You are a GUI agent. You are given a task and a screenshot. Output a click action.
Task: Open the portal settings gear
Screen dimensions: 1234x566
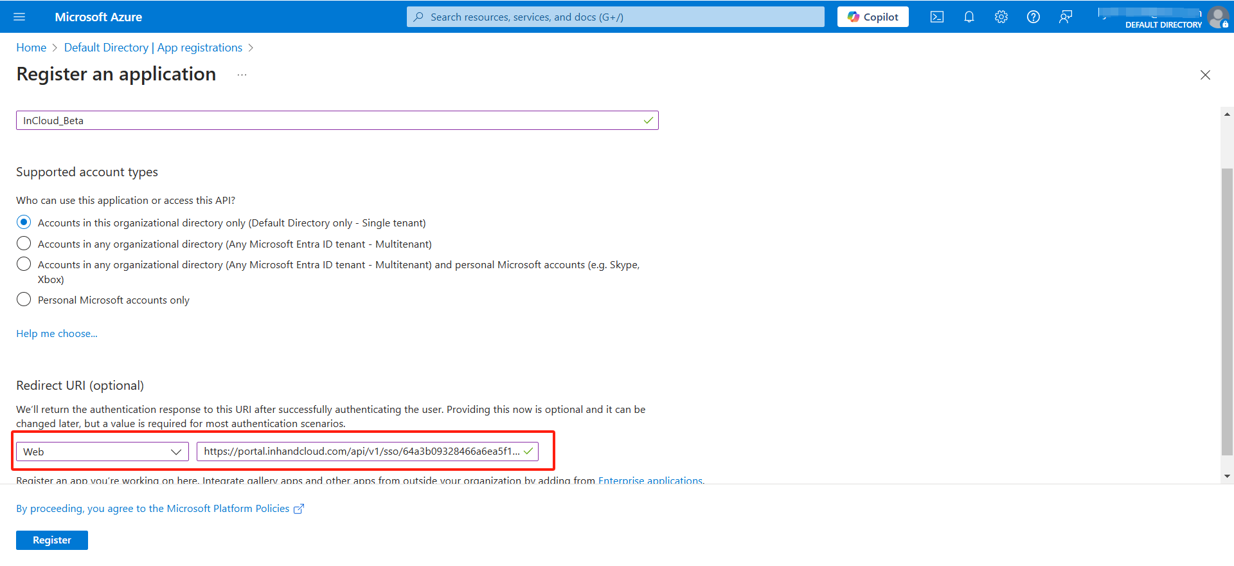[1001, 17]
